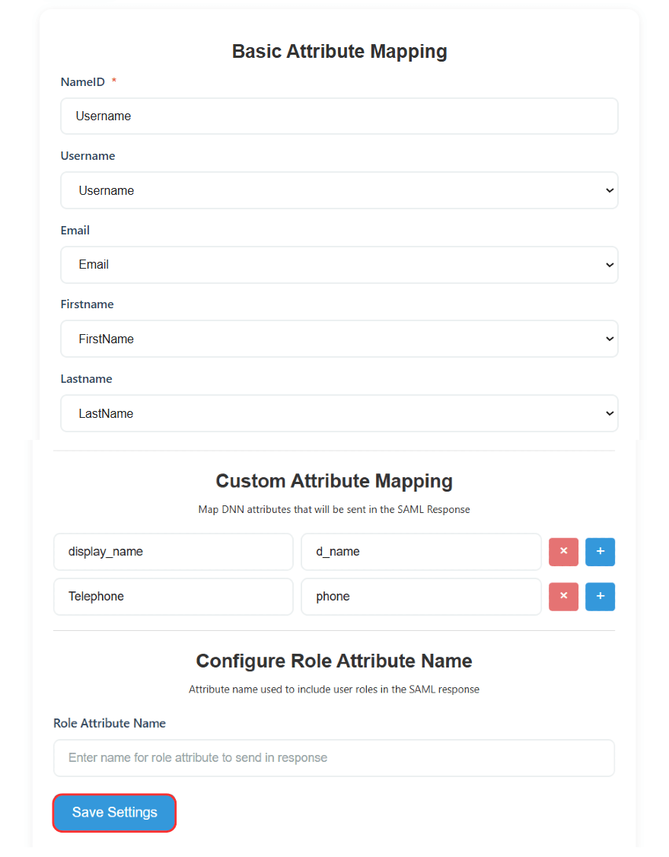
Task: Focus the NameID text input
Action: pyautogui.click(x=339, y=116)
